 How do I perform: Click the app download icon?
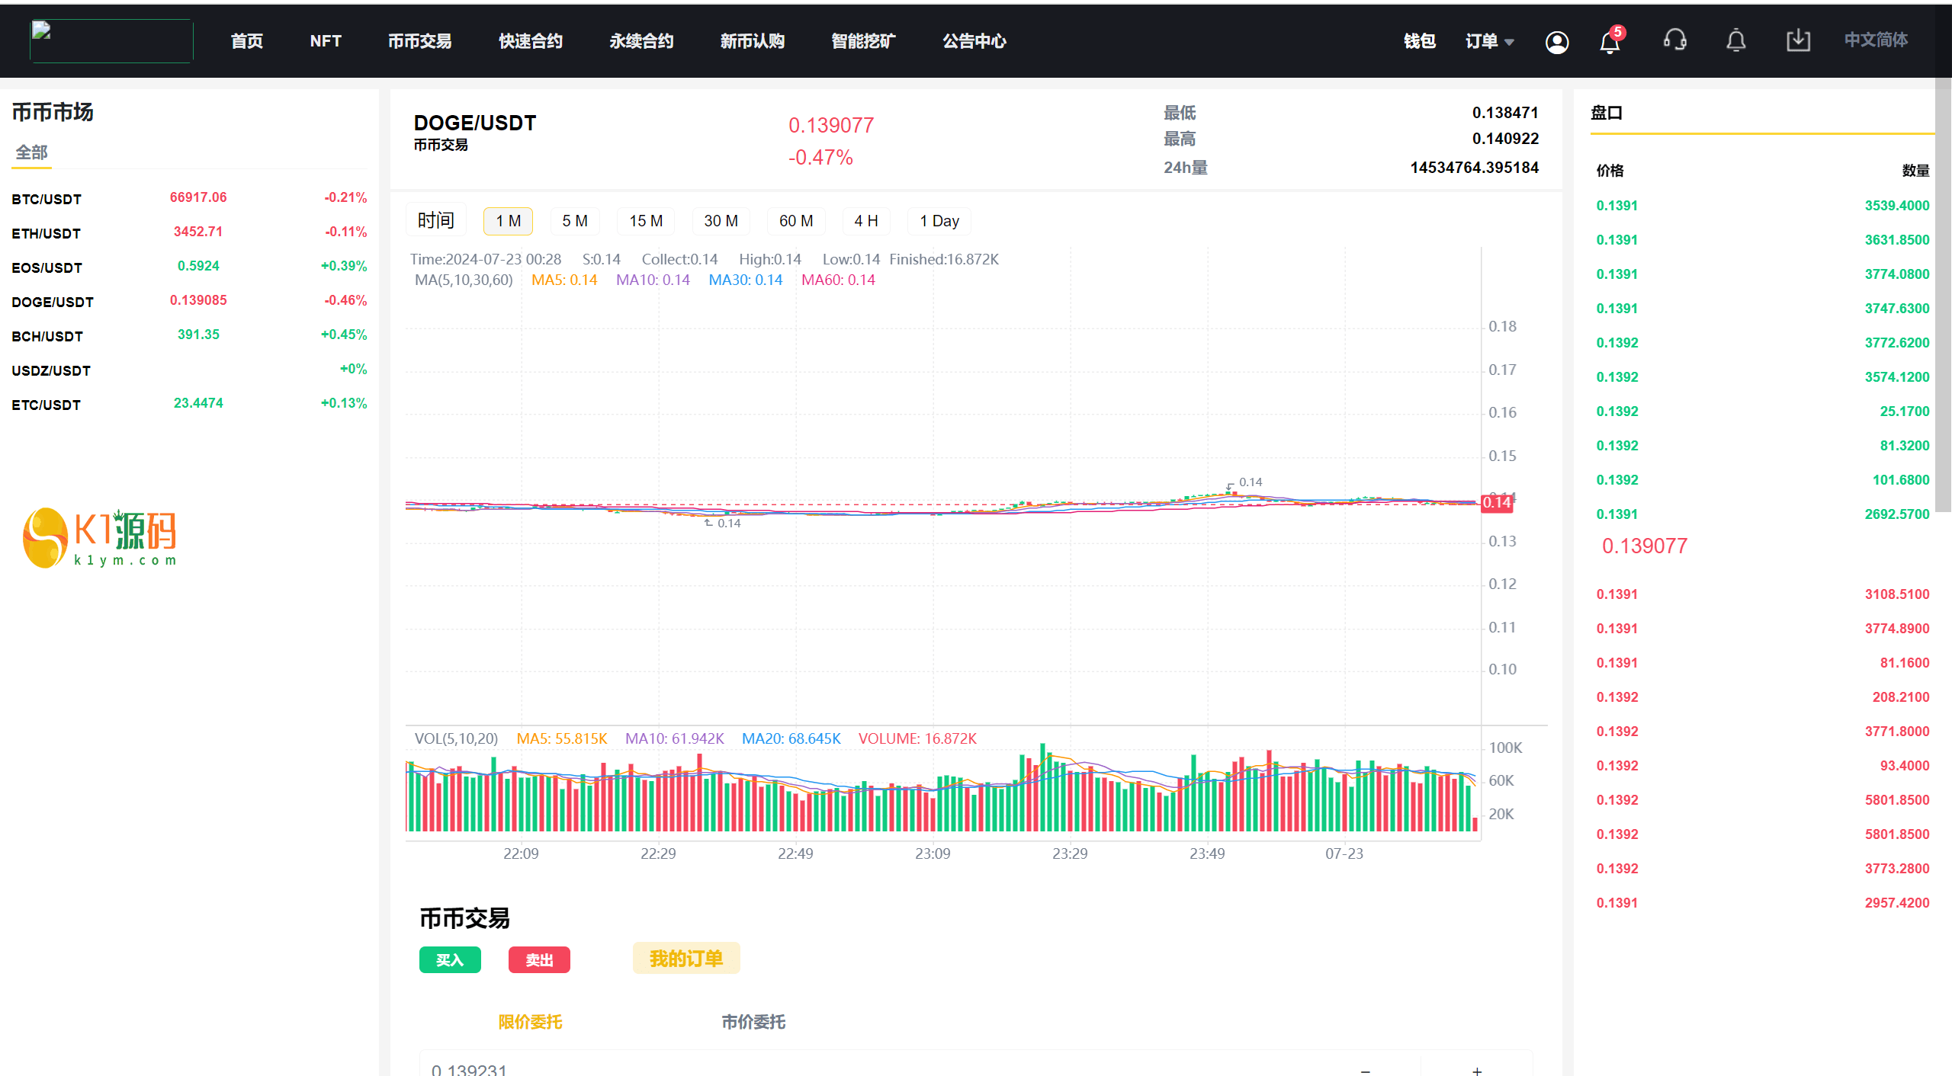tap(1798, 40)
